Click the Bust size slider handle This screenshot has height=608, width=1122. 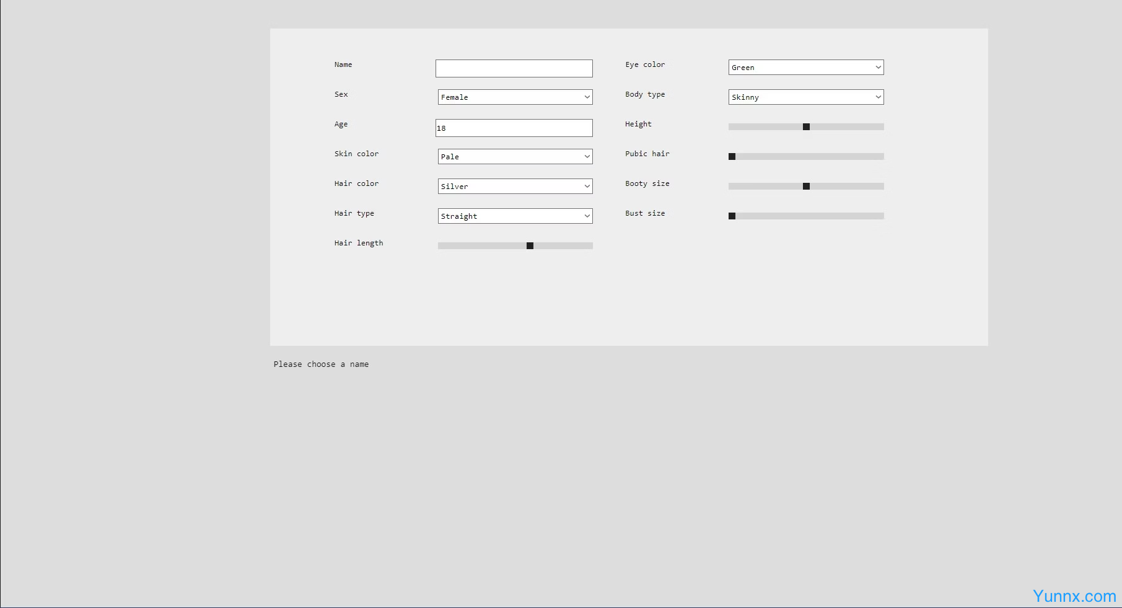coord(732,216)
